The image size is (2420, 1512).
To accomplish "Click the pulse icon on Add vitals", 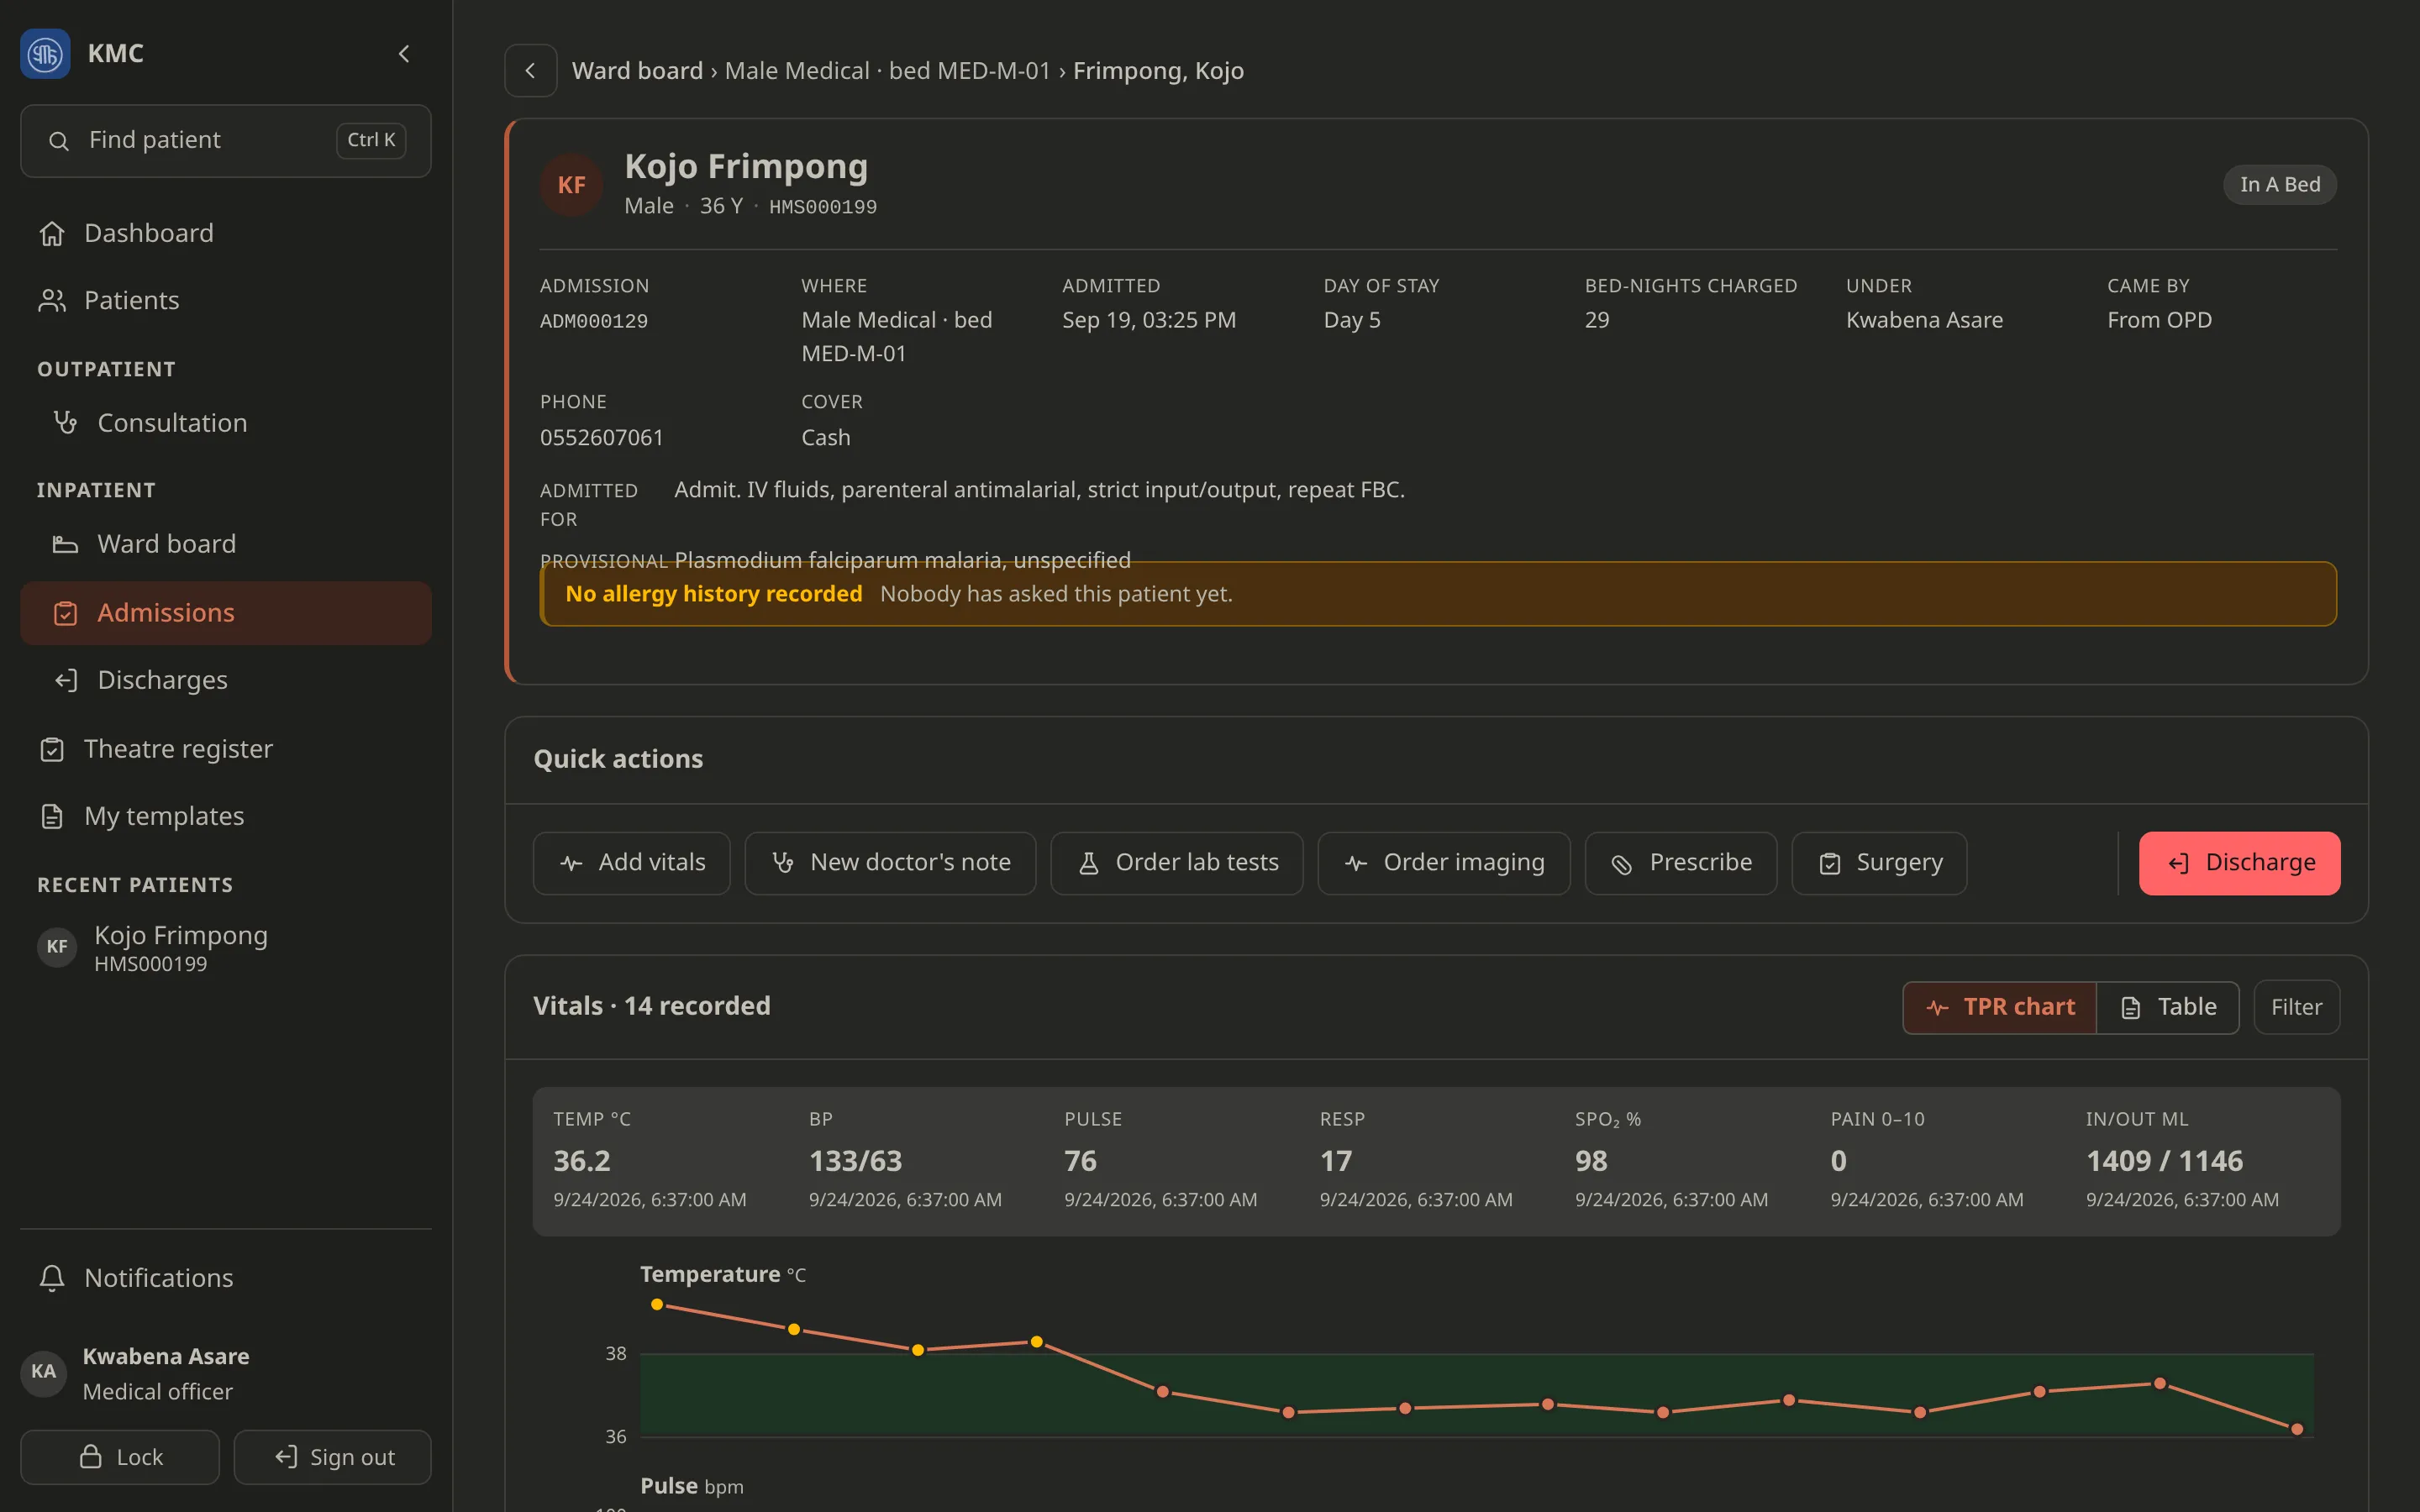I will (x=572, y=863).
